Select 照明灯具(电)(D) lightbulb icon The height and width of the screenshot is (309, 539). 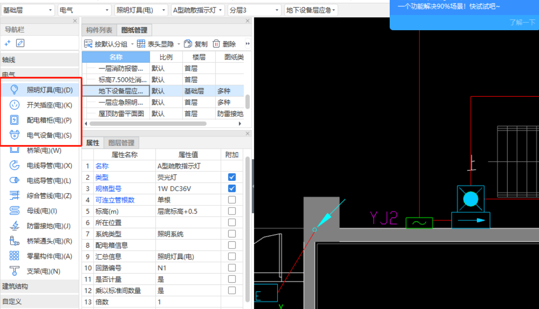(x=14, y=90)
